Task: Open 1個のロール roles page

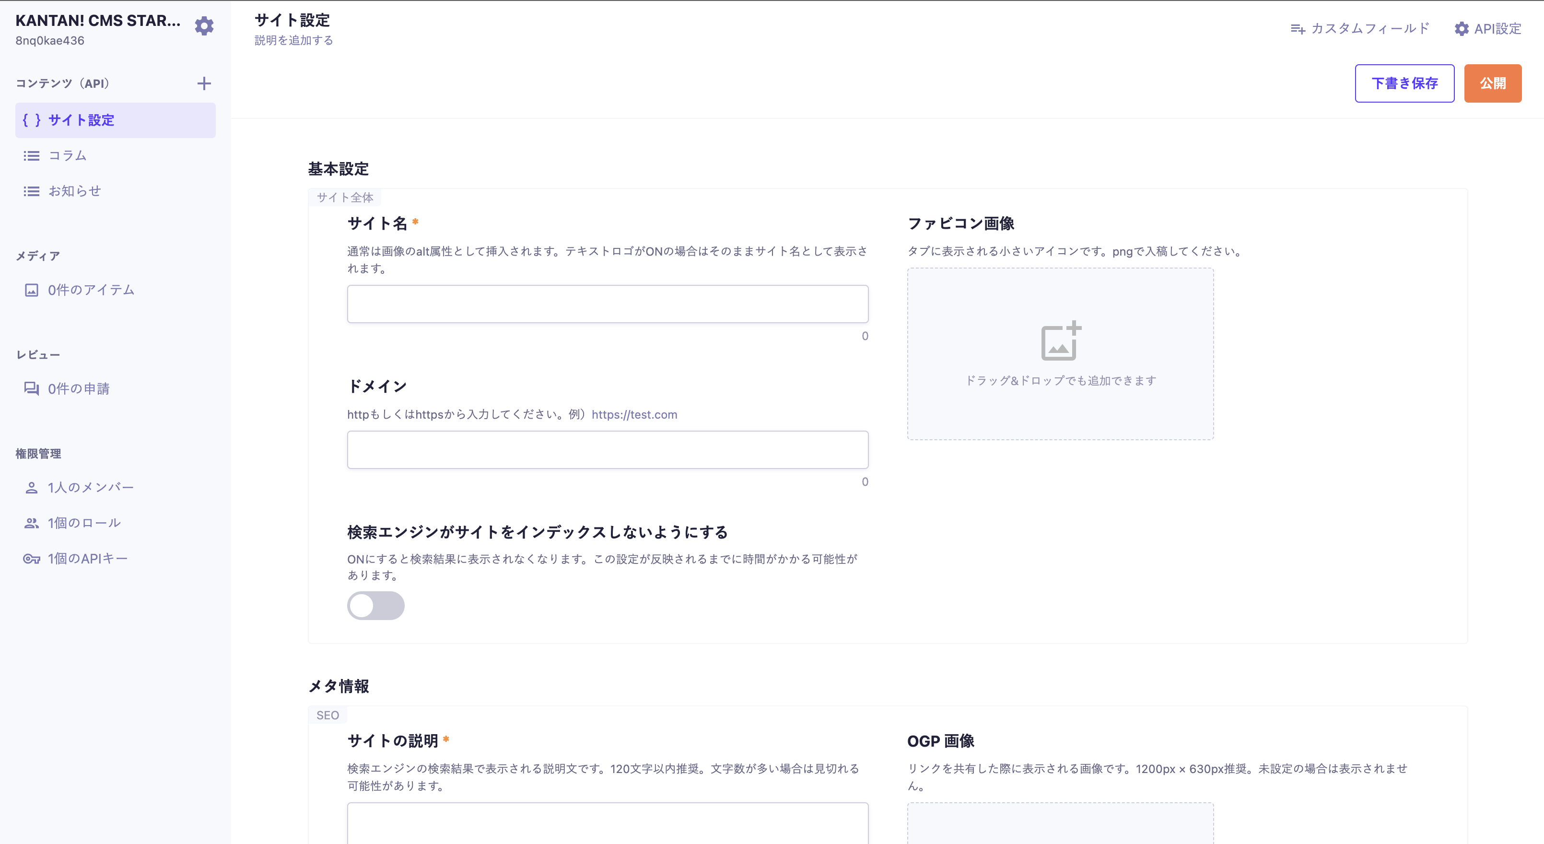Action: click(x=84, y=523)
